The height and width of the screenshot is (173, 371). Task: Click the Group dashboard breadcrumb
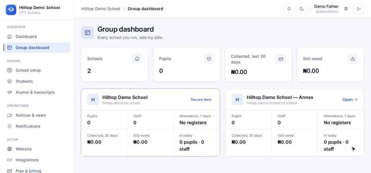145,9
